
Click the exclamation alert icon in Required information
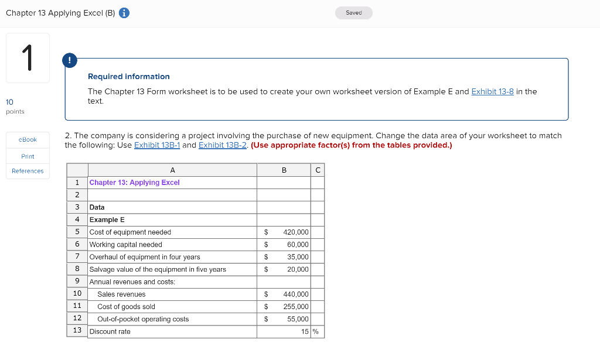pos(70,60)
